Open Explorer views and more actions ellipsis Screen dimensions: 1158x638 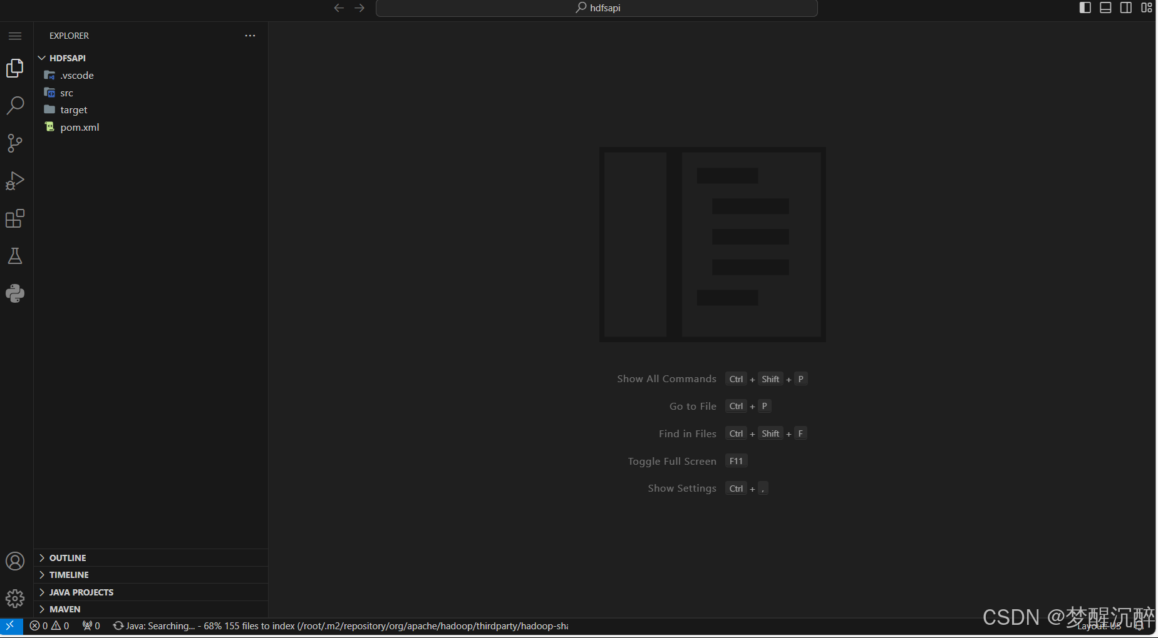click(x=250, y=36)
